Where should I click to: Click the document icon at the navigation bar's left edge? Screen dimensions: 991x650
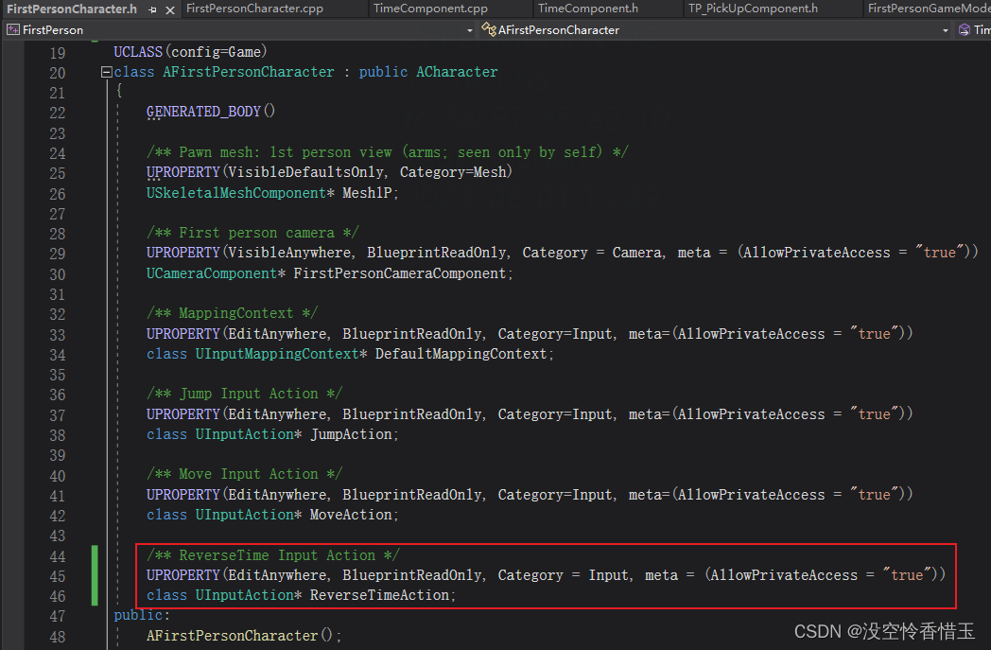click(11, 29)
